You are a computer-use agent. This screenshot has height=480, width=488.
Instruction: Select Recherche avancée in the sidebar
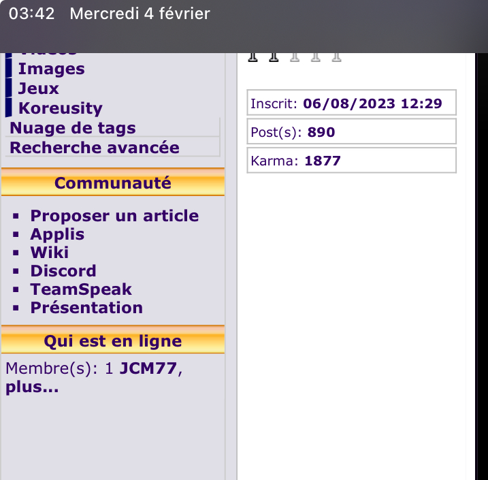pos(95,148)
